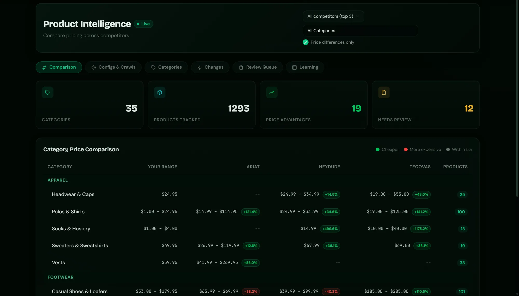This screenshot has width=519, height=296.
Task: Select the Vests category row
Action: coord(257,263)
